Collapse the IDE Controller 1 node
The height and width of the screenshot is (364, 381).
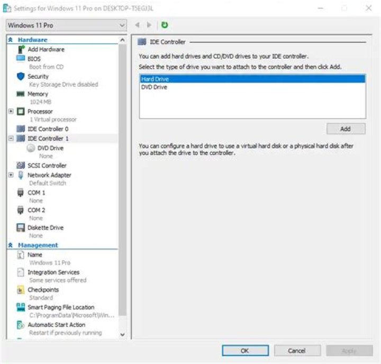(x=11, y=138)
